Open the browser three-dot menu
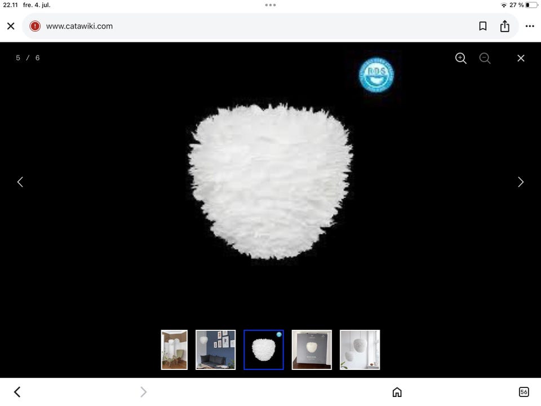Viewport: 541px width, 406px height. tap(530, 27)
